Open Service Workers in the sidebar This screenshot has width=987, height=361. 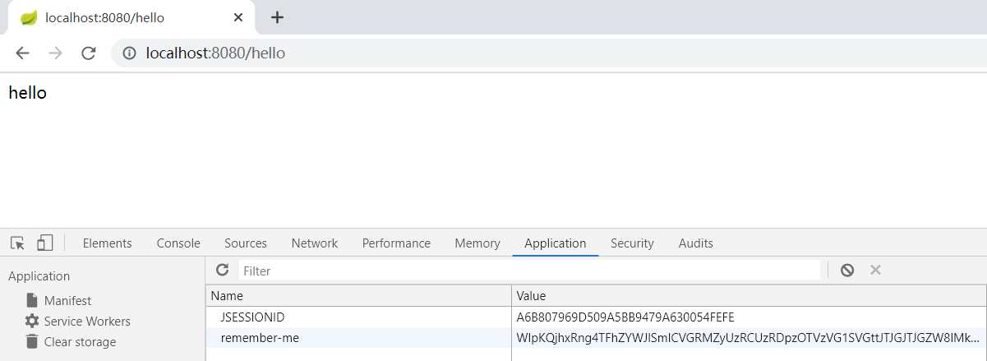click(x=87, y=322)
